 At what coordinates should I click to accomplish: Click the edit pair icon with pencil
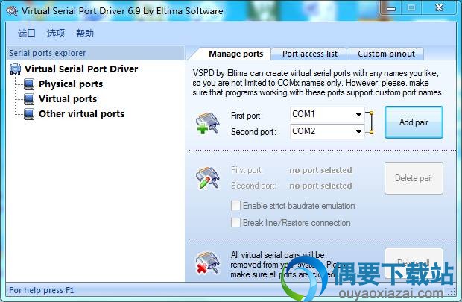click(x=208, y=177)
